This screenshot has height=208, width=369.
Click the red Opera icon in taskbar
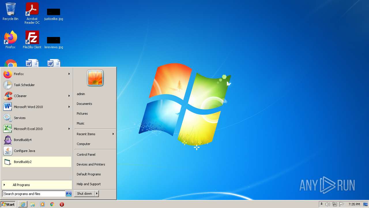[62, 204]
